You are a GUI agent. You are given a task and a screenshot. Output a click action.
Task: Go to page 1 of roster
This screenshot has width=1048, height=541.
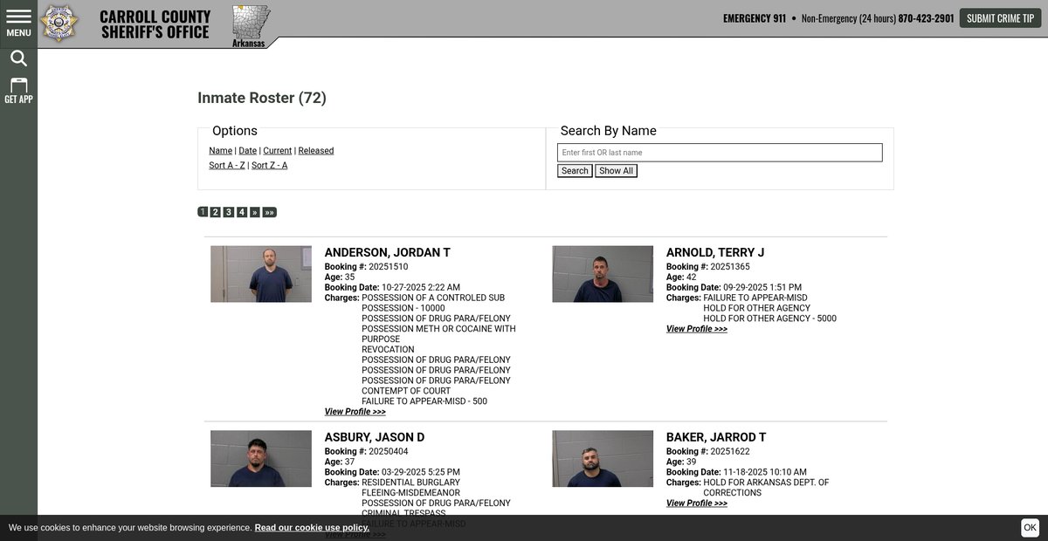point(203,212)
